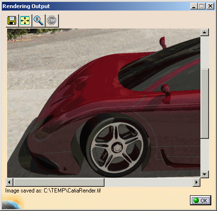Screen dimensions: 217x211
Task: Click the vertical track above the thumb
Action: (x=205, y=52)
